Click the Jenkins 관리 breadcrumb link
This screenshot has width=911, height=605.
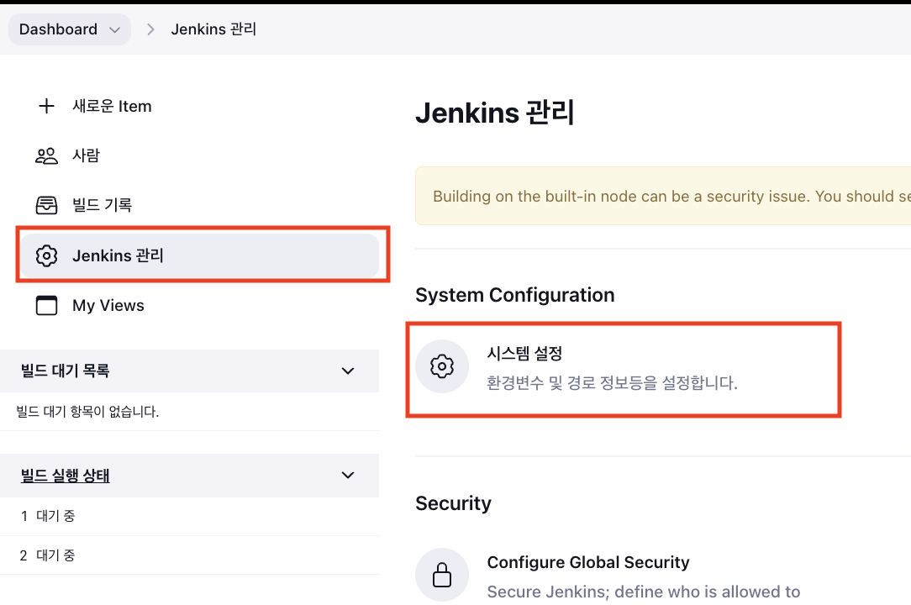point(213,29)
